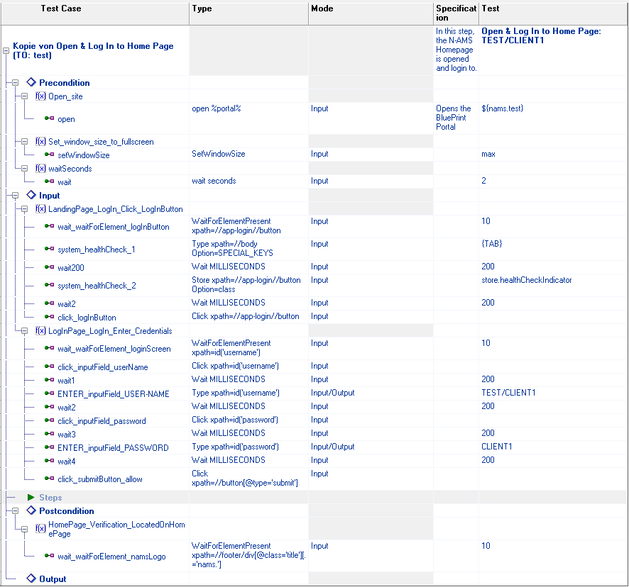This screenshot has height=587, width=629.
Task: Click the f(x) icon beside Open_site
Action: tap(40, 96)
